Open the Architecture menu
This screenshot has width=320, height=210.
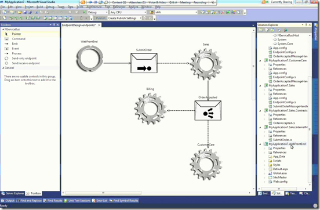click(94, 7)
